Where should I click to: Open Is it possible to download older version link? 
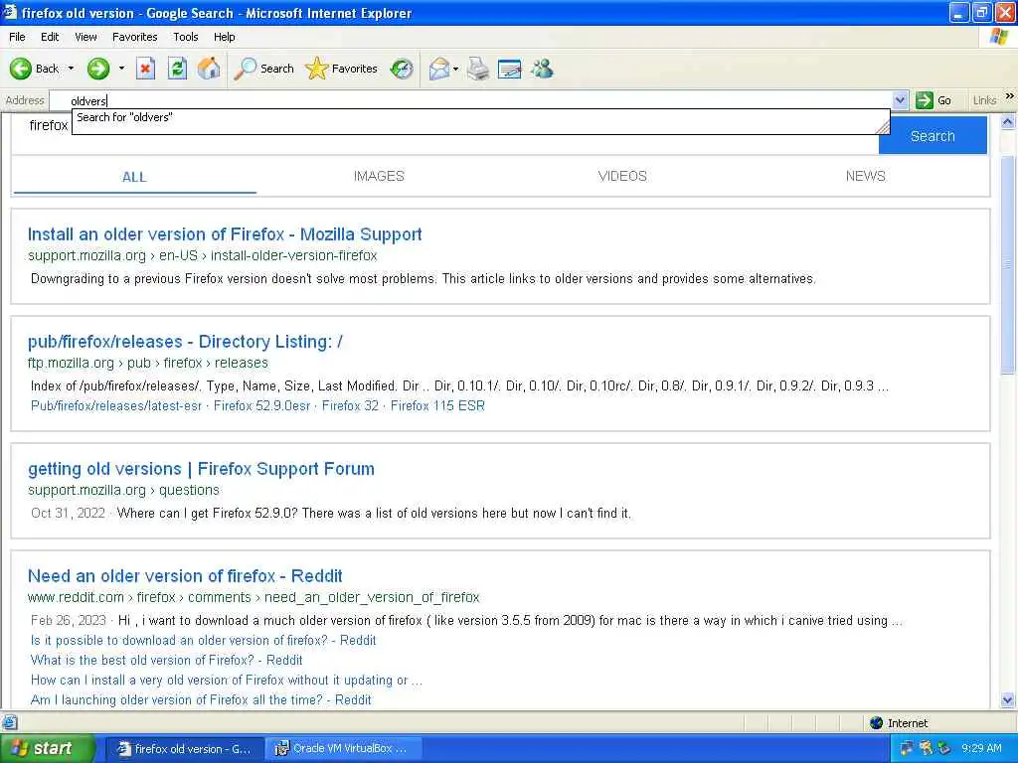point(203,640)
